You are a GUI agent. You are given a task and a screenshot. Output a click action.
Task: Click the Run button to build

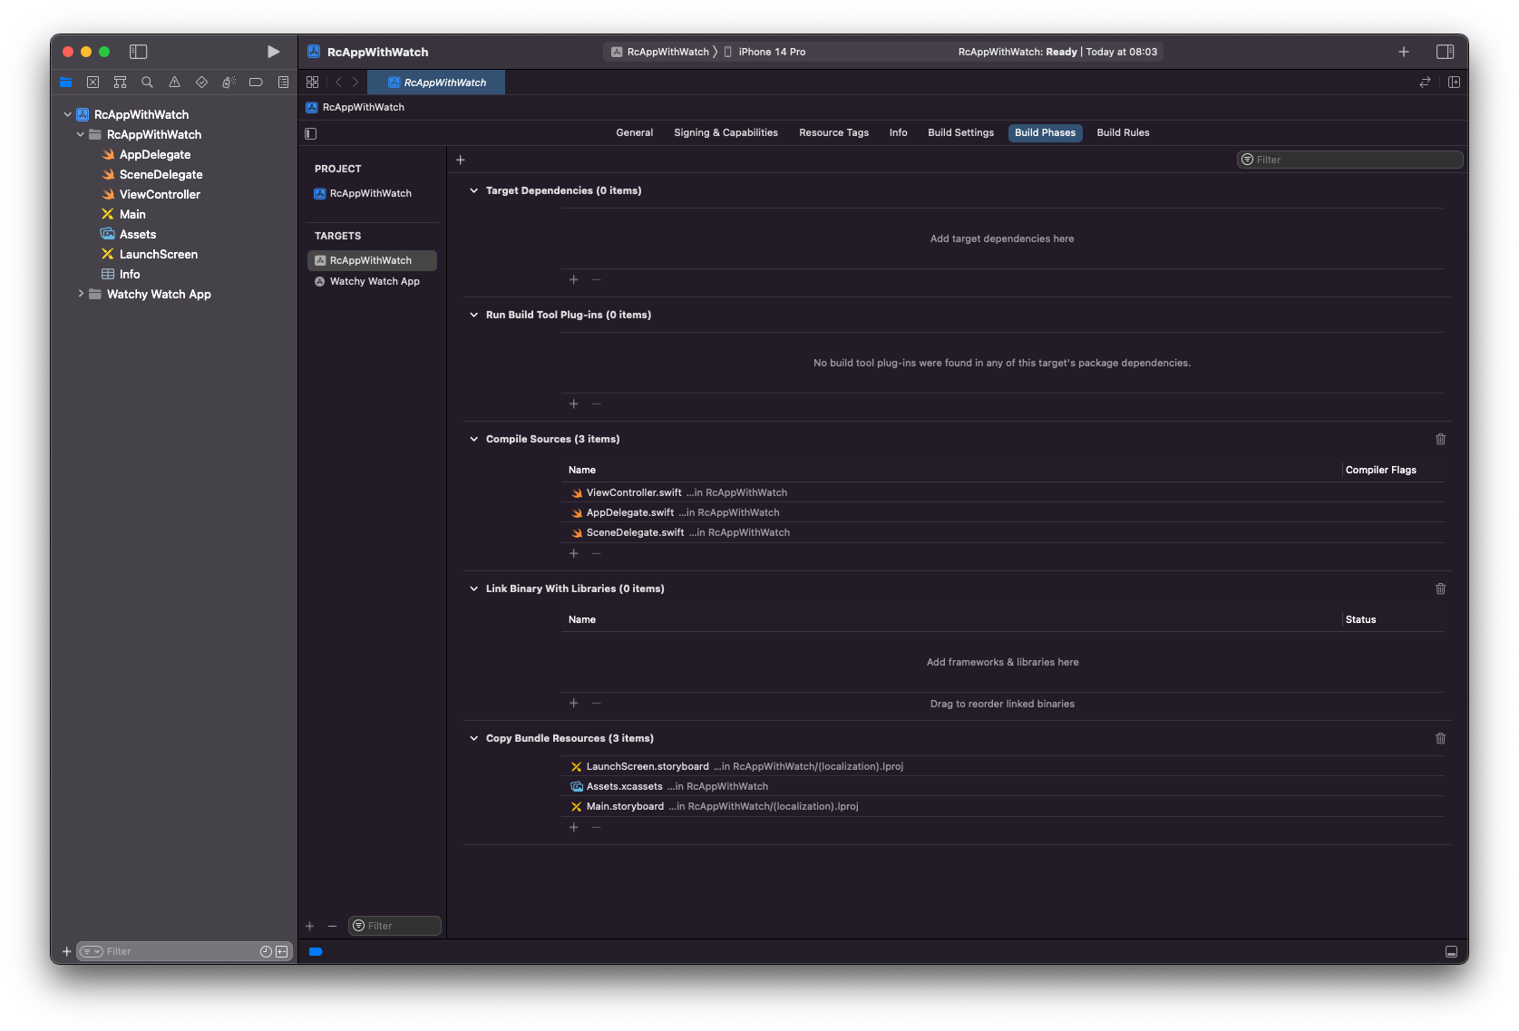coord(273,52)
